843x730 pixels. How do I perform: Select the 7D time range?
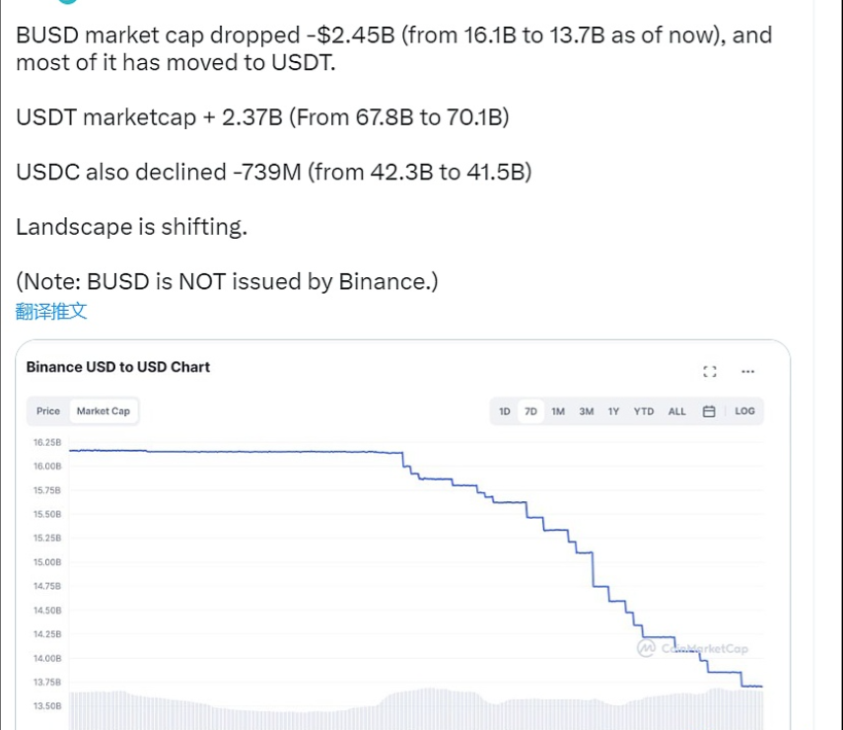(530, 411)
